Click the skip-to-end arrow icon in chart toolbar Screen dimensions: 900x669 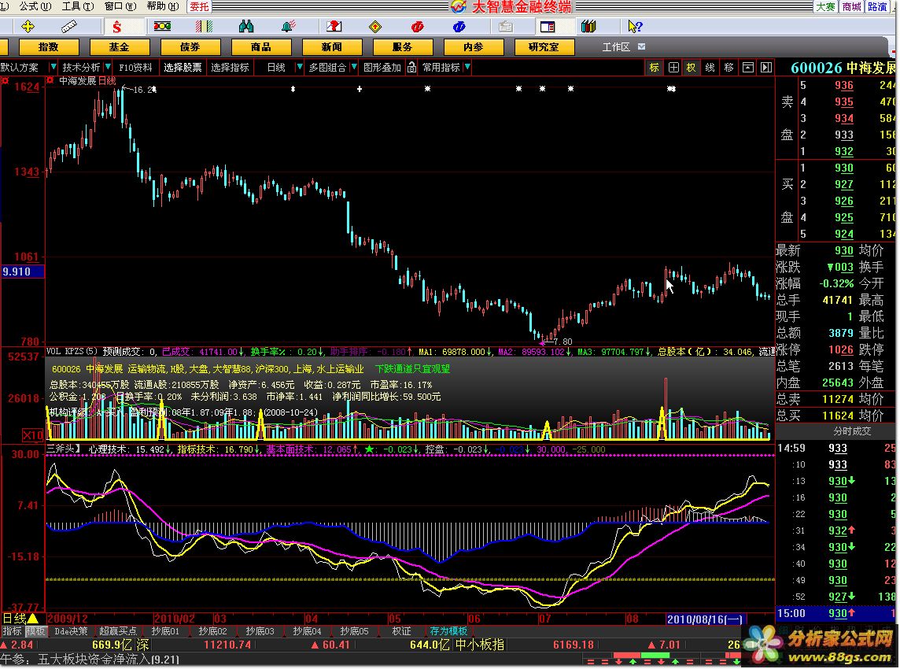pos(766,67)
